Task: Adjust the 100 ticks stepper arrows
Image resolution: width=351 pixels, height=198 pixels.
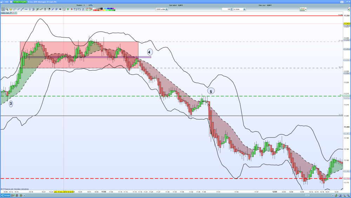Action: point(231,9)
